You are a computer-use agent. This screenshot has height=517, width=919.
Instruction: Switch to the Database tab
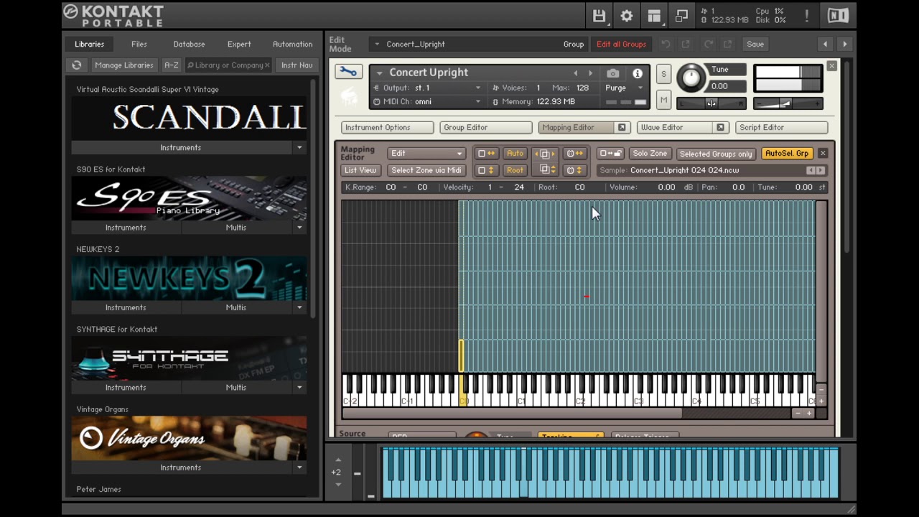click(189, 45)
